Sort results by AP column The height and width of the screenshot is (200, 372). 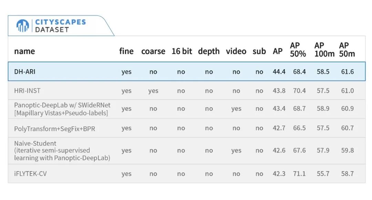click(278, 51)
